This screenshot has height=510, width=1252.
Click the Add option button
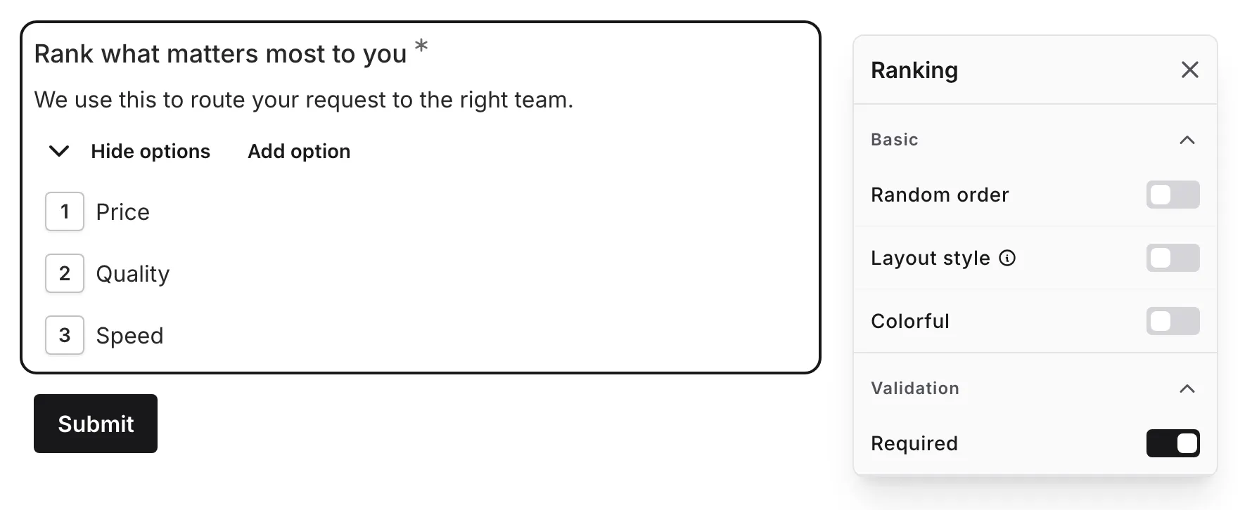coord(299,151)
